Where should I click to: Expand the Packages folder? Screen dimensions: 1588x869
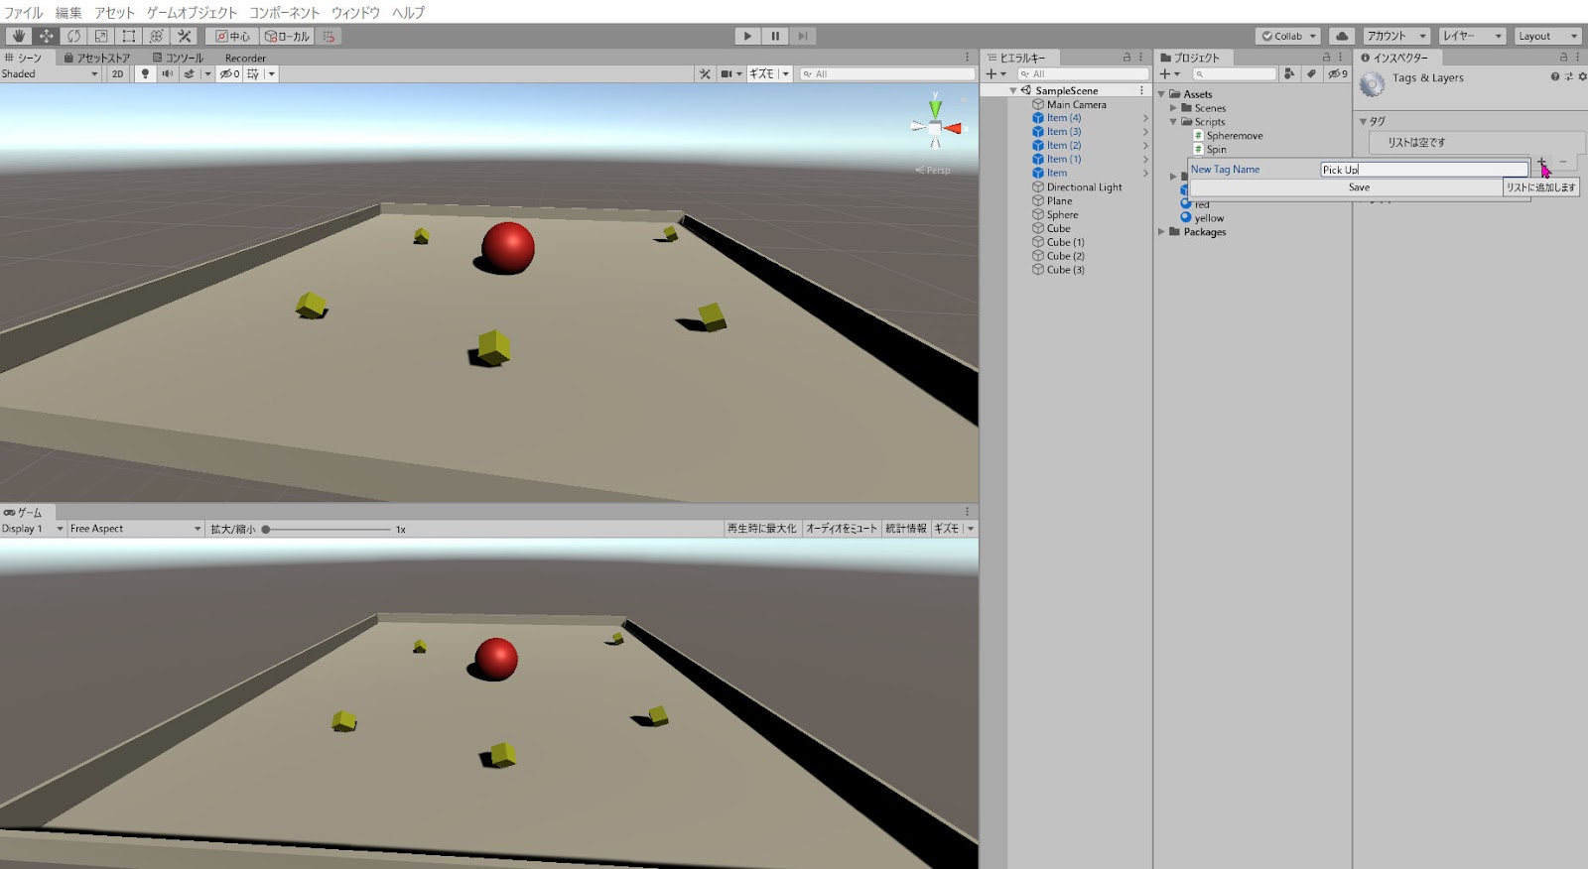pyautogui.click(x=1161, y=232)
